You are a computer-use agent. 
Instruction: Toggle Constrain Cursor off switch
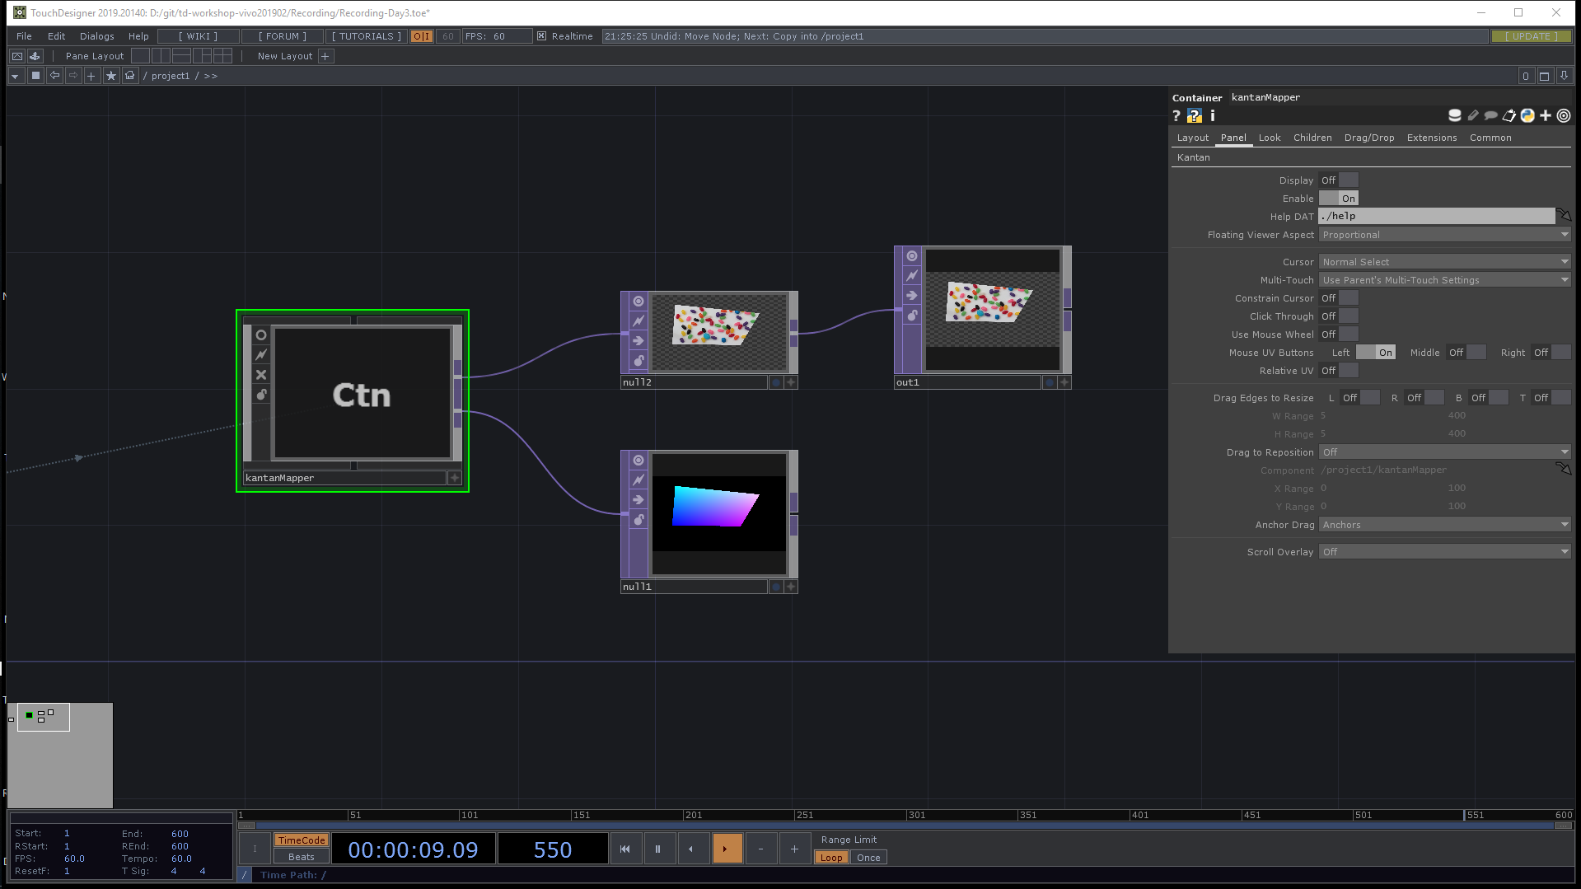click(x=1339, y=298)
